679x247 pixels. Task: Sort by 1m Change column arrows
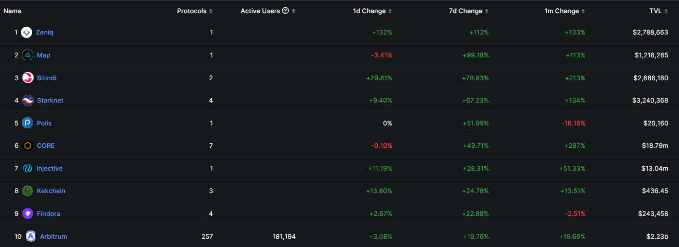[583, 11]
